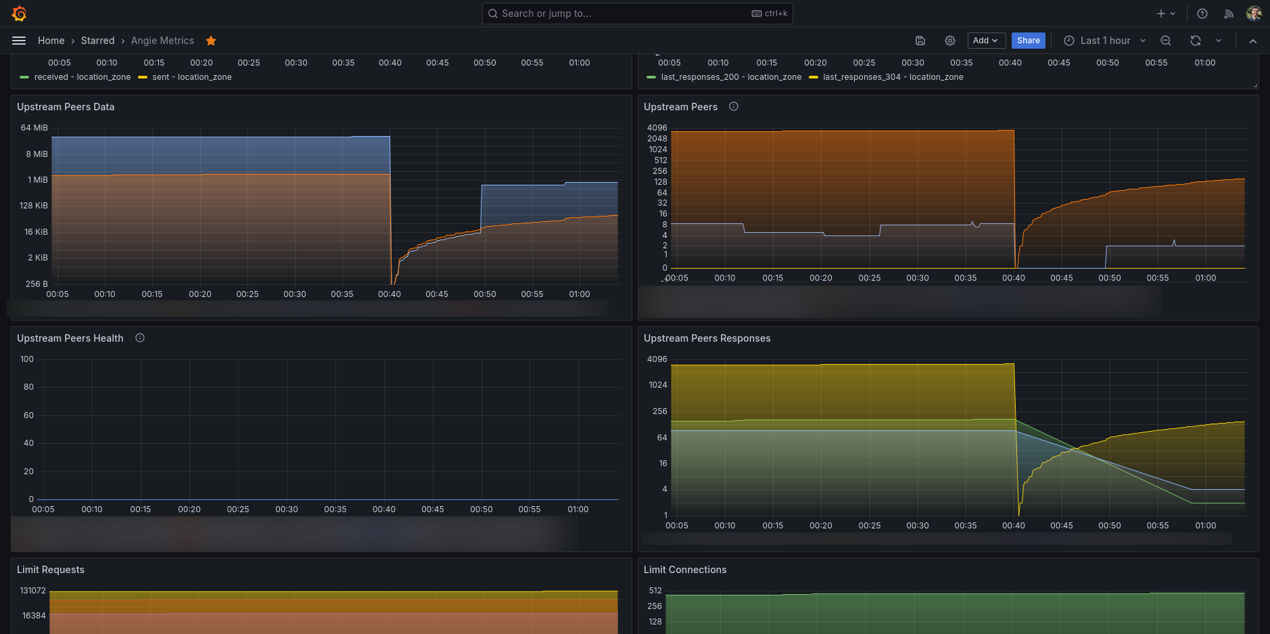Image resolution: width=1270 pixels, height=634 pixels.
Task: Open Upstream Peers Data panel title
Action: [66, 107]
